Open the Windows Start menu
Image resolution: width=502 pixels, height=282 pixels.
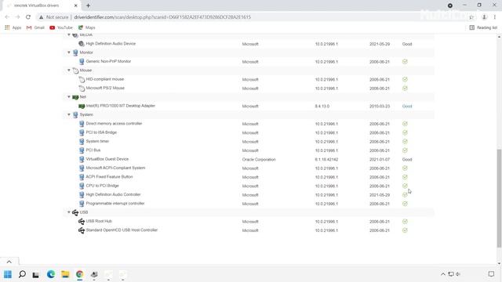(x=8, y=274)
